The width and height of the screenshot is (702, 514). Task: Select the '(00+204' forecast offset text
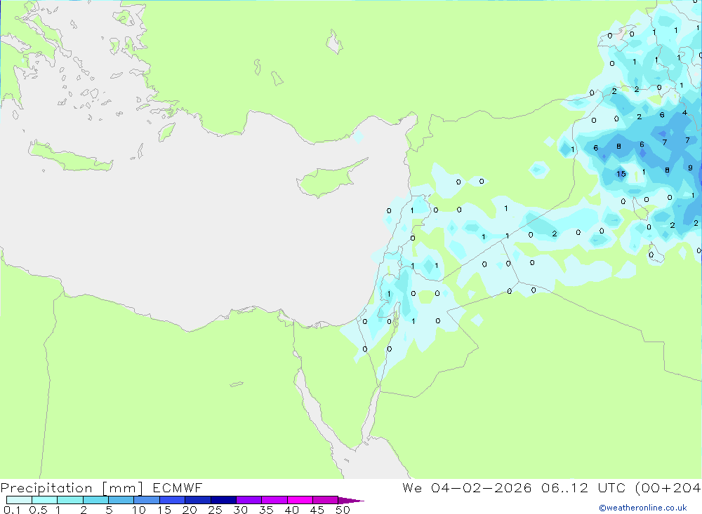point(668,488)
